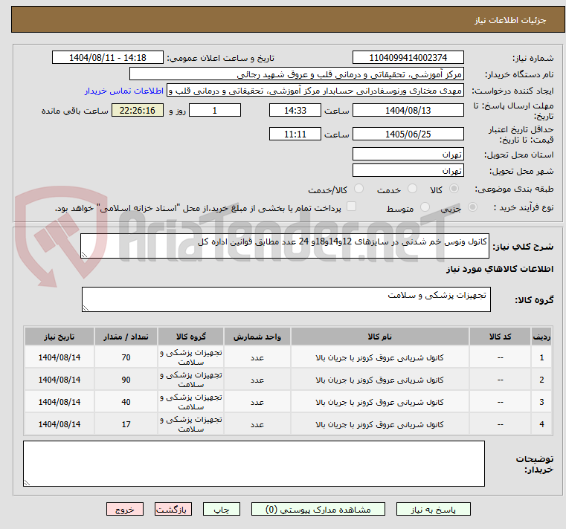
Task: Click the شرح کلی نیاز description box
Action: tap(285, 246)
